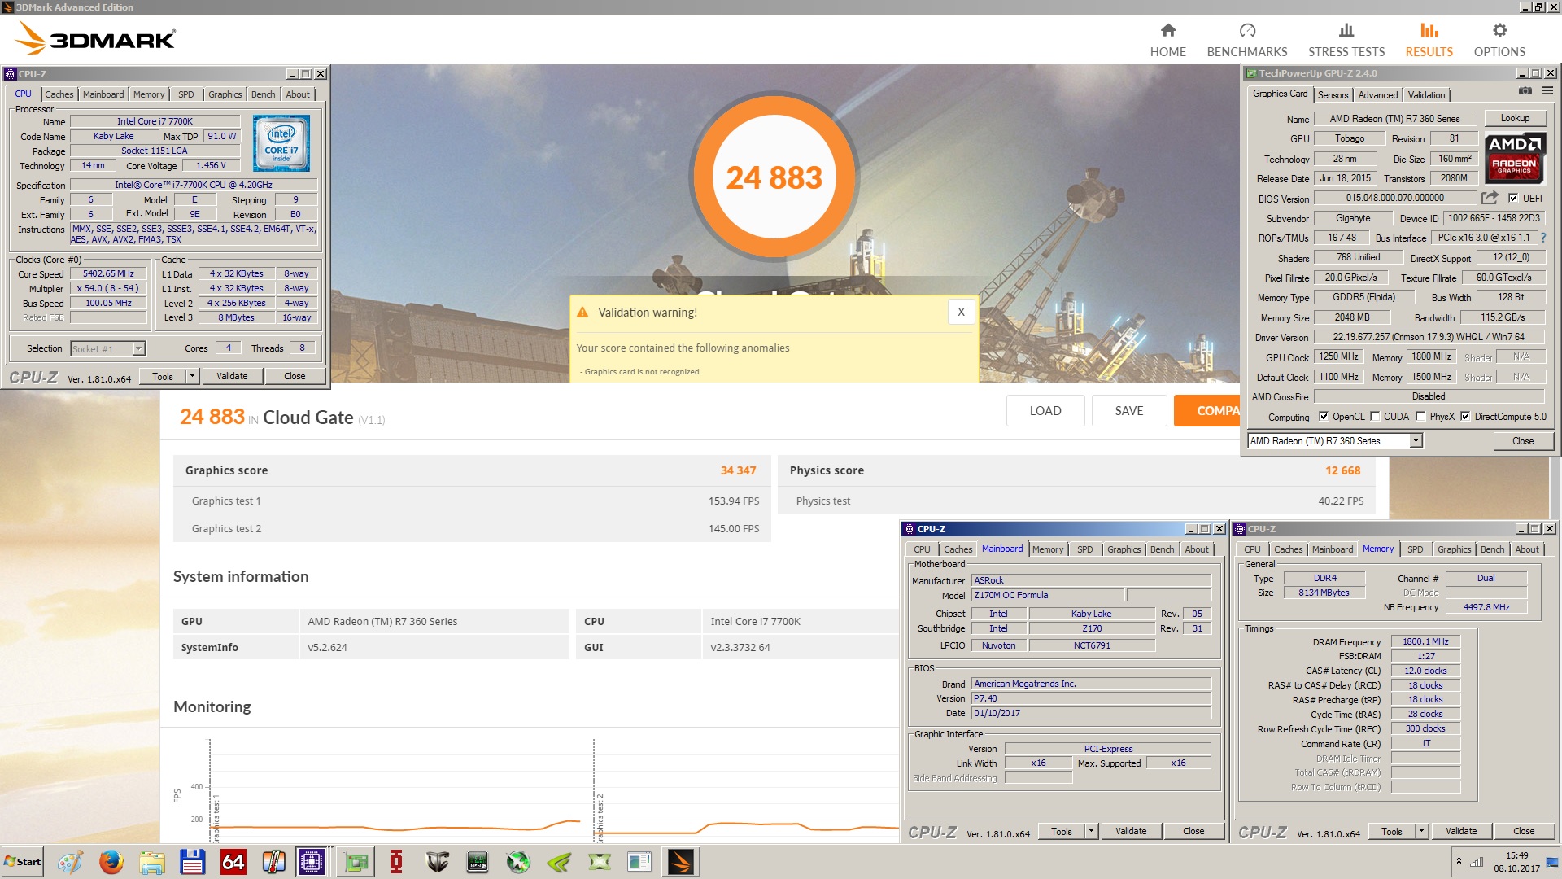Toggle the PhysX checkbox in GPU-Z
This screenshot has width=1562, height=879.
tap(1420, 417)
